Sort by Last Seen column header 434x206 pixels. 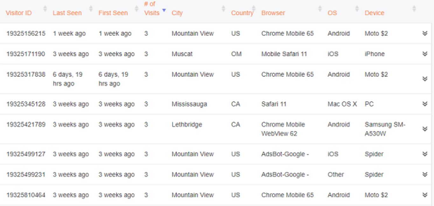point(67,13)
